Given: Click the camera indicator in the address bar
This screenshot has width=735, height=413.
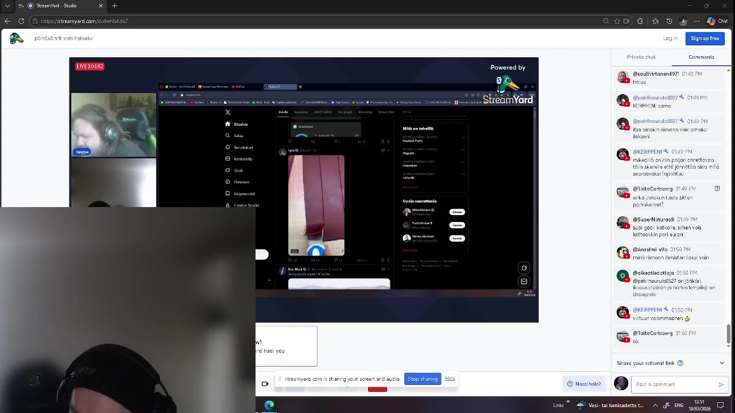Looking at the screenshot, I should pos(626,21).
